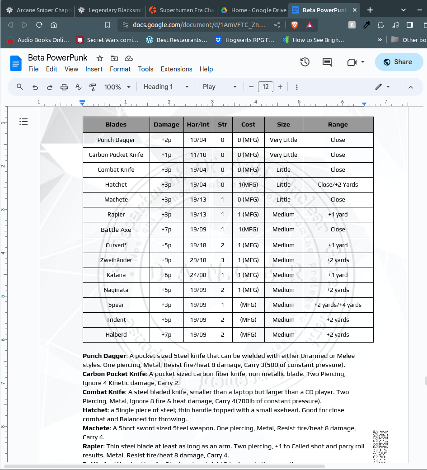Show the document outline panel
Screen dimensions: 427x470
coord(23,122)
